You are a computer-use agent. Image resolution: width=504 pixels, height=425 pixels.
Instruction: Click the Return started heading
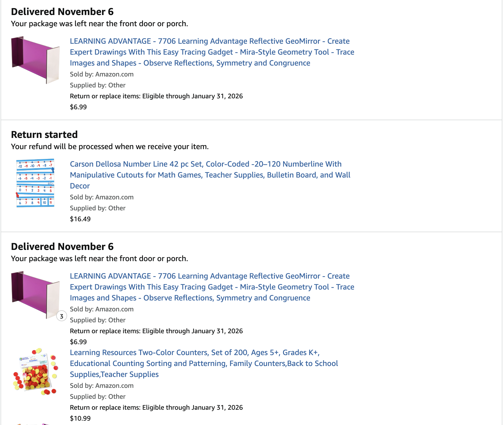(44, 135)
